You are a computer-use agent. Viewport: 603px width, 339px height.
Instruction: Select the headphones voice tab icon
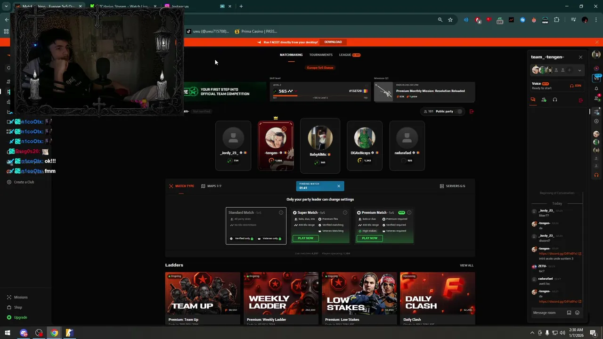pyautogui.click(x=555, y=100)
